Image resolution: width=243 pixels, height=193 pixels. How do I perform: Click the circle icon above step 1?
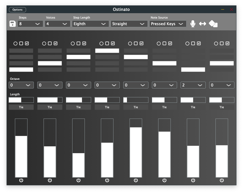click(x=15, y=44)
